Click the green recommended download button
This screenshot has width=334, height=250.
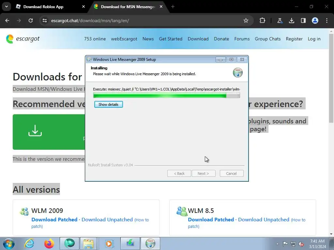pos(49,132)
